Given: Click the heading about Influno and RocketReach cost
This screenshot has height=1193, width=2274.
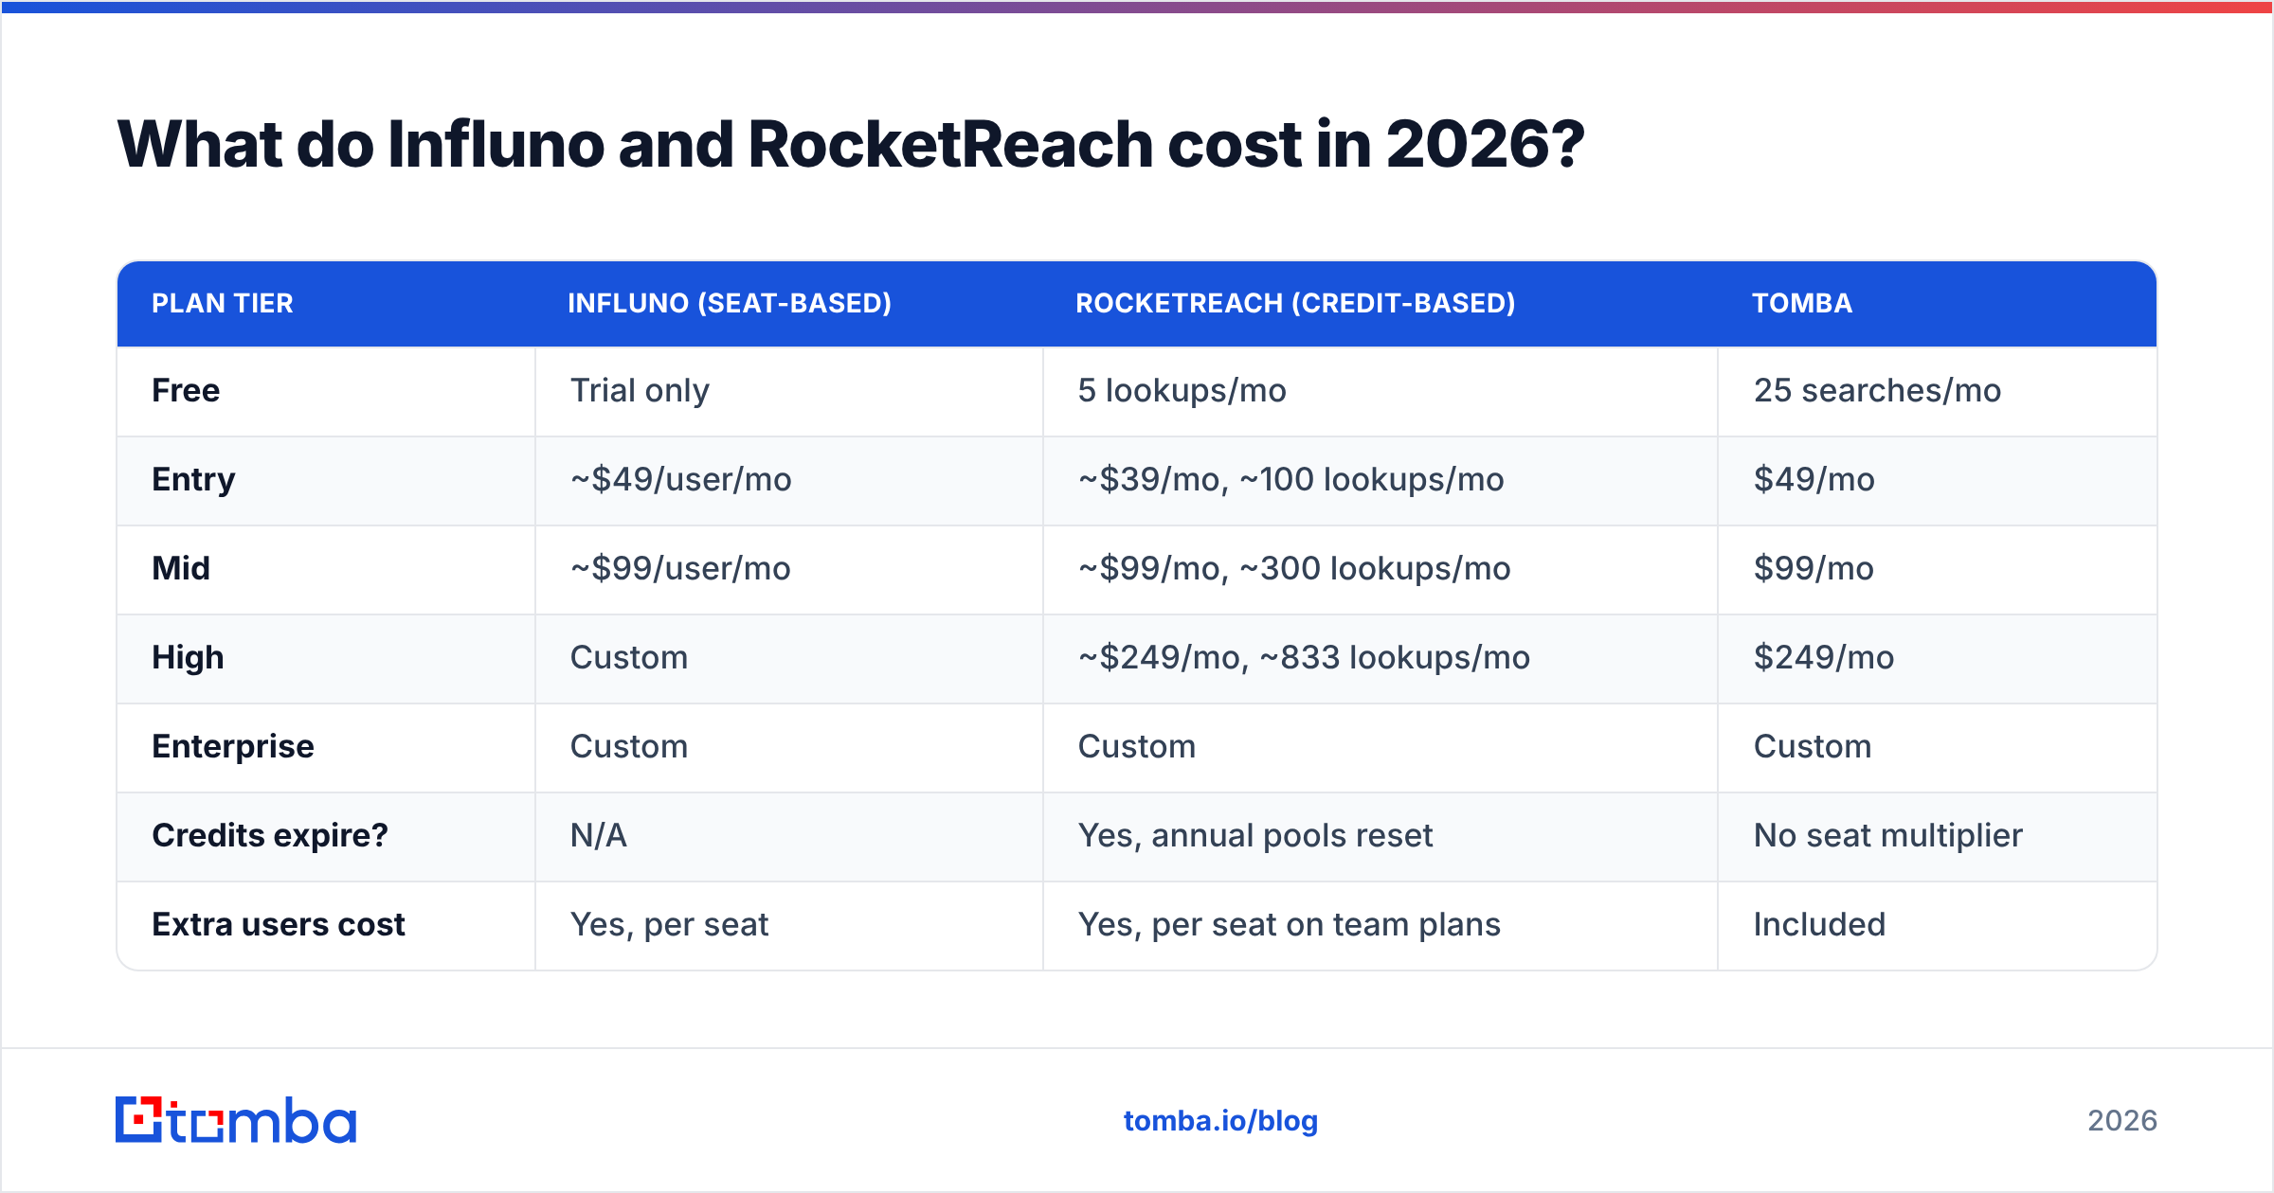Looking at the screenshot, I should tap(850, 145).
